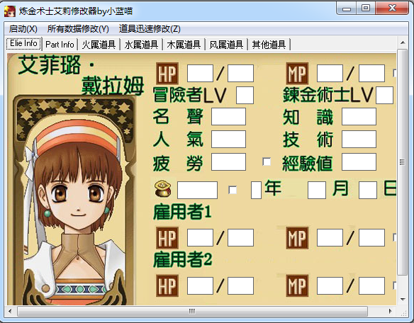Click the 冒險者LV input box
This screenshot has width=414, height=323.
pyautogui.click(x=245, y=95)
